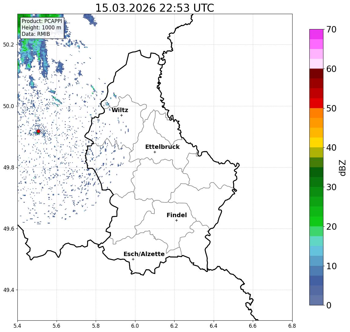The height and width of the screenshot is (332, 350).
Task: Click the Wiltz station cross marker
Action: 121,115
